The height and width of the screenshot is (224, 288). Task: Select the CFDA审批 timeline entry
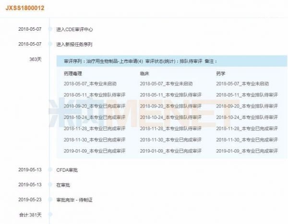pyautogui.click(x=68, y=169)
